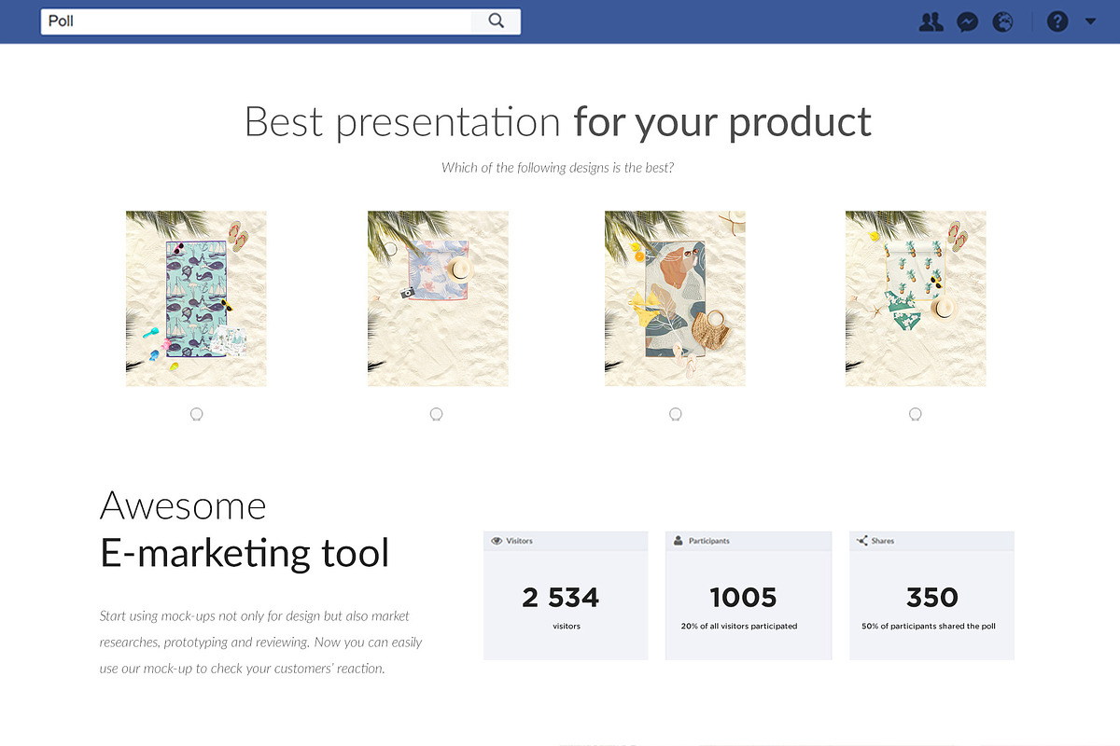Open the whale pattern towel thumbnail
The image size is (1120, 746).
[196, 298]
